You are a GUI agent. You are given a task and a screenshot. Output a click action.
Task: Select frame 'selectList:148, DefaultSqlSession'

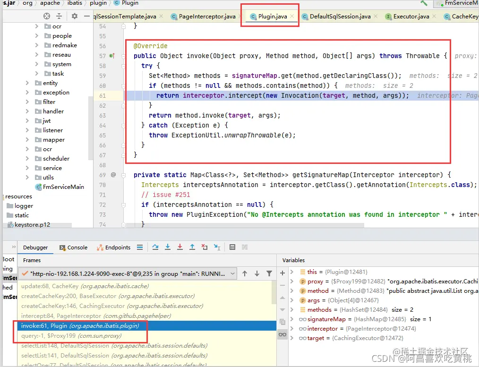[147, 346]
